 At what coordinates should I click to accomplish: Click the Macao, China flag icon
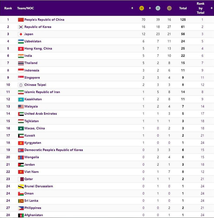21,128
